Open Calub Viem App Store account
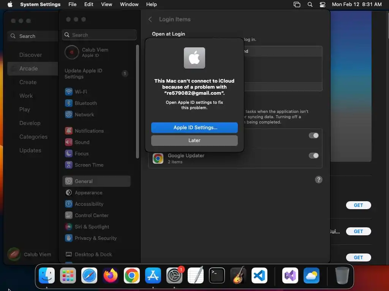389x291 pixels. pos(30,254)
